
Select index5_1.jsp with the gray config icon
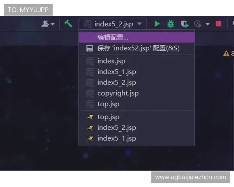116,72
